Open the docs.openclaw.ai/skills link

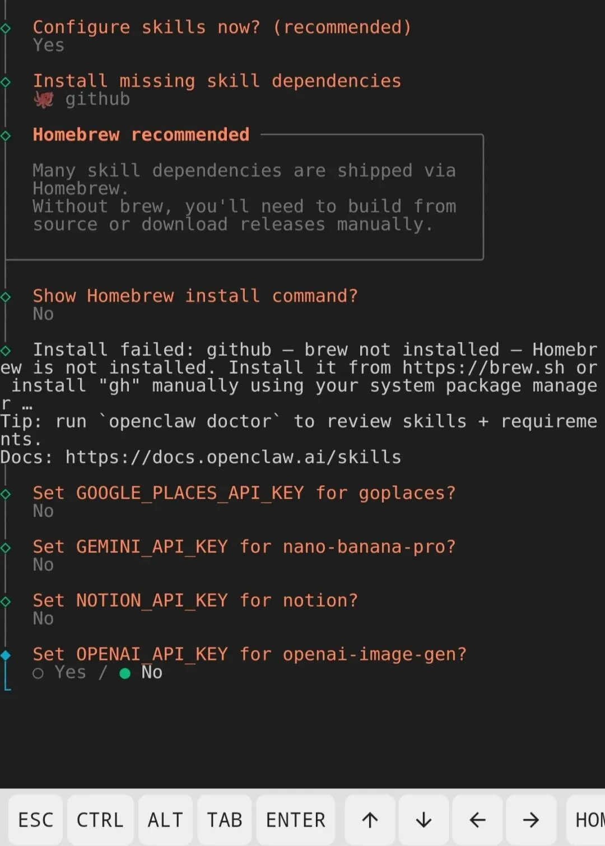[233, 457]
